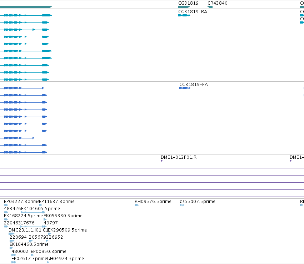The image size is (304, 264).
Task: Click the EP11637.3prime EST arrow glyph
Action: click(40, 205)
